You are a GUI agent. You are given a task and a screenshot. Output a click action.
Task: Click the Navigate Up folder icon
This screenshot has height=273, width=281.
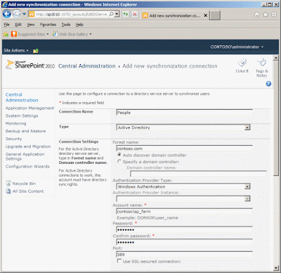point(36,51)
